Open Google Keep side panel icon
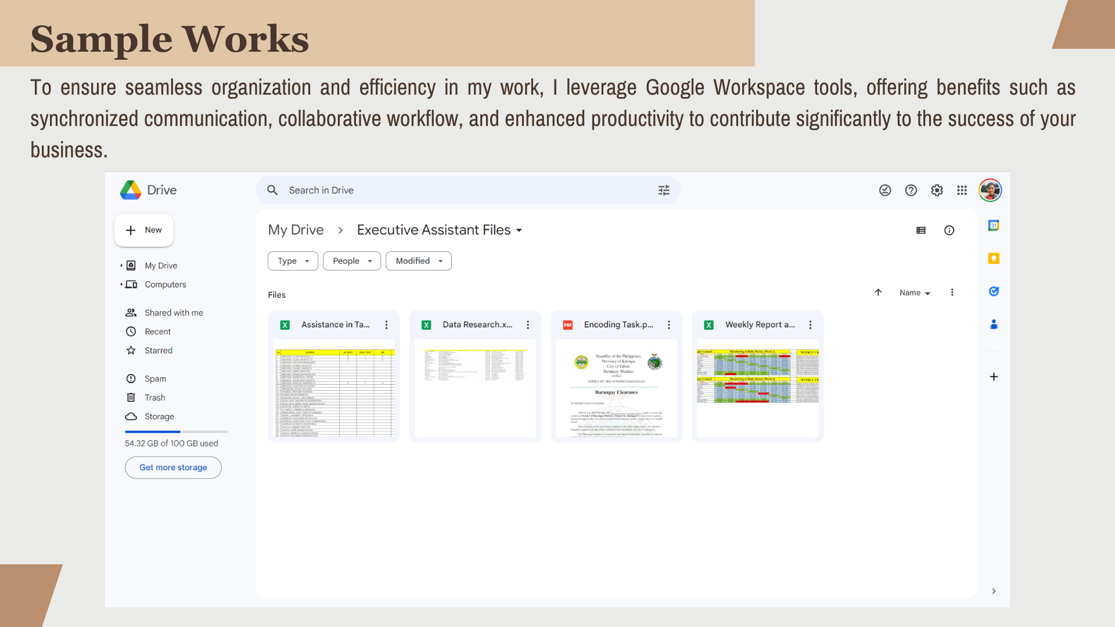This screenshot has width=1115, height=627. click(994, 258)
